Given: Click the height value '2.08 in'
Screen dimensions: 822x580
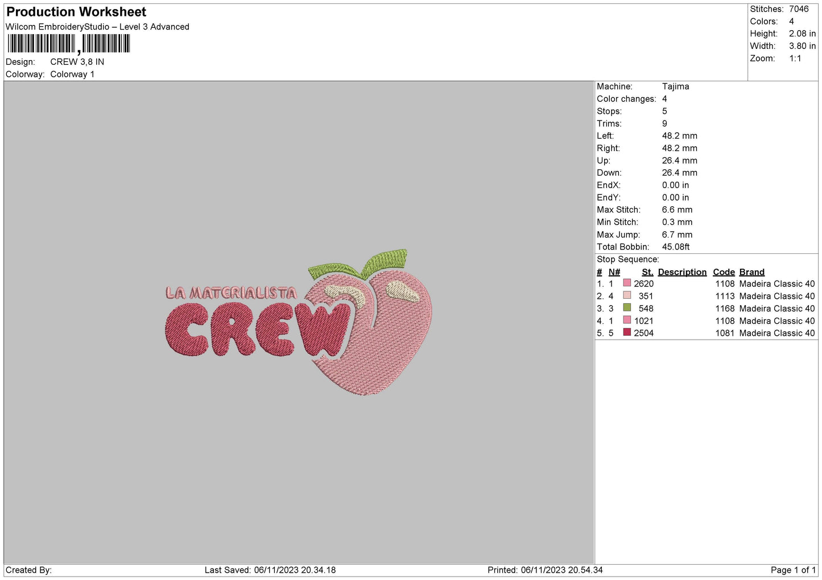Looking at the screenshot, I should point(802,34).
